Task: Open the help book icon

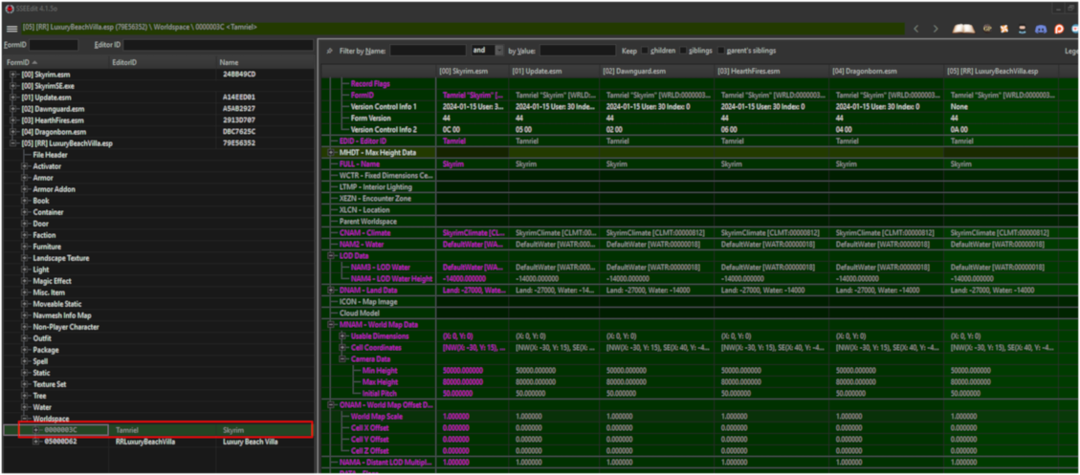Action: [x=963, y=29]
